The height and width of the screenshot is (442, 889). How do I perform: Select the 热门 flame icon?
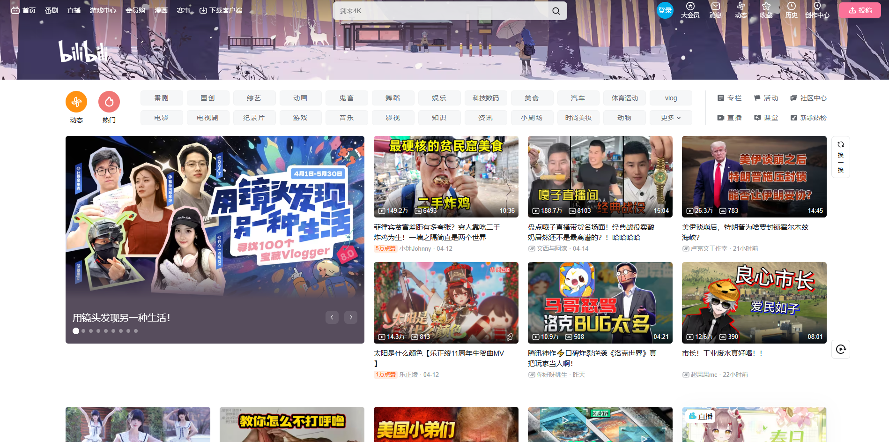[x=109, y=101]
